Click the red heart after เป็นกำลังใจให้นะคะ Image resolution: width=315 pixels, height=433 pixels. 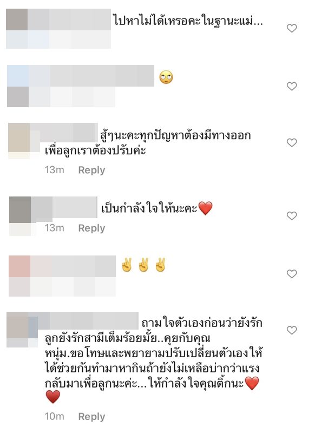point(205,208)
